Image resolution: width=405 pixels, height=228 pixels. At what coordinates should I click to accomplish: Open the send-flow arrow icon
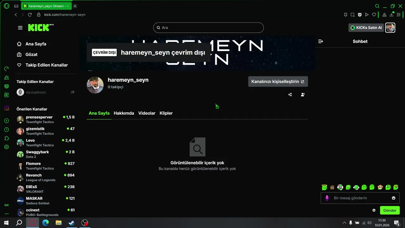367,15
